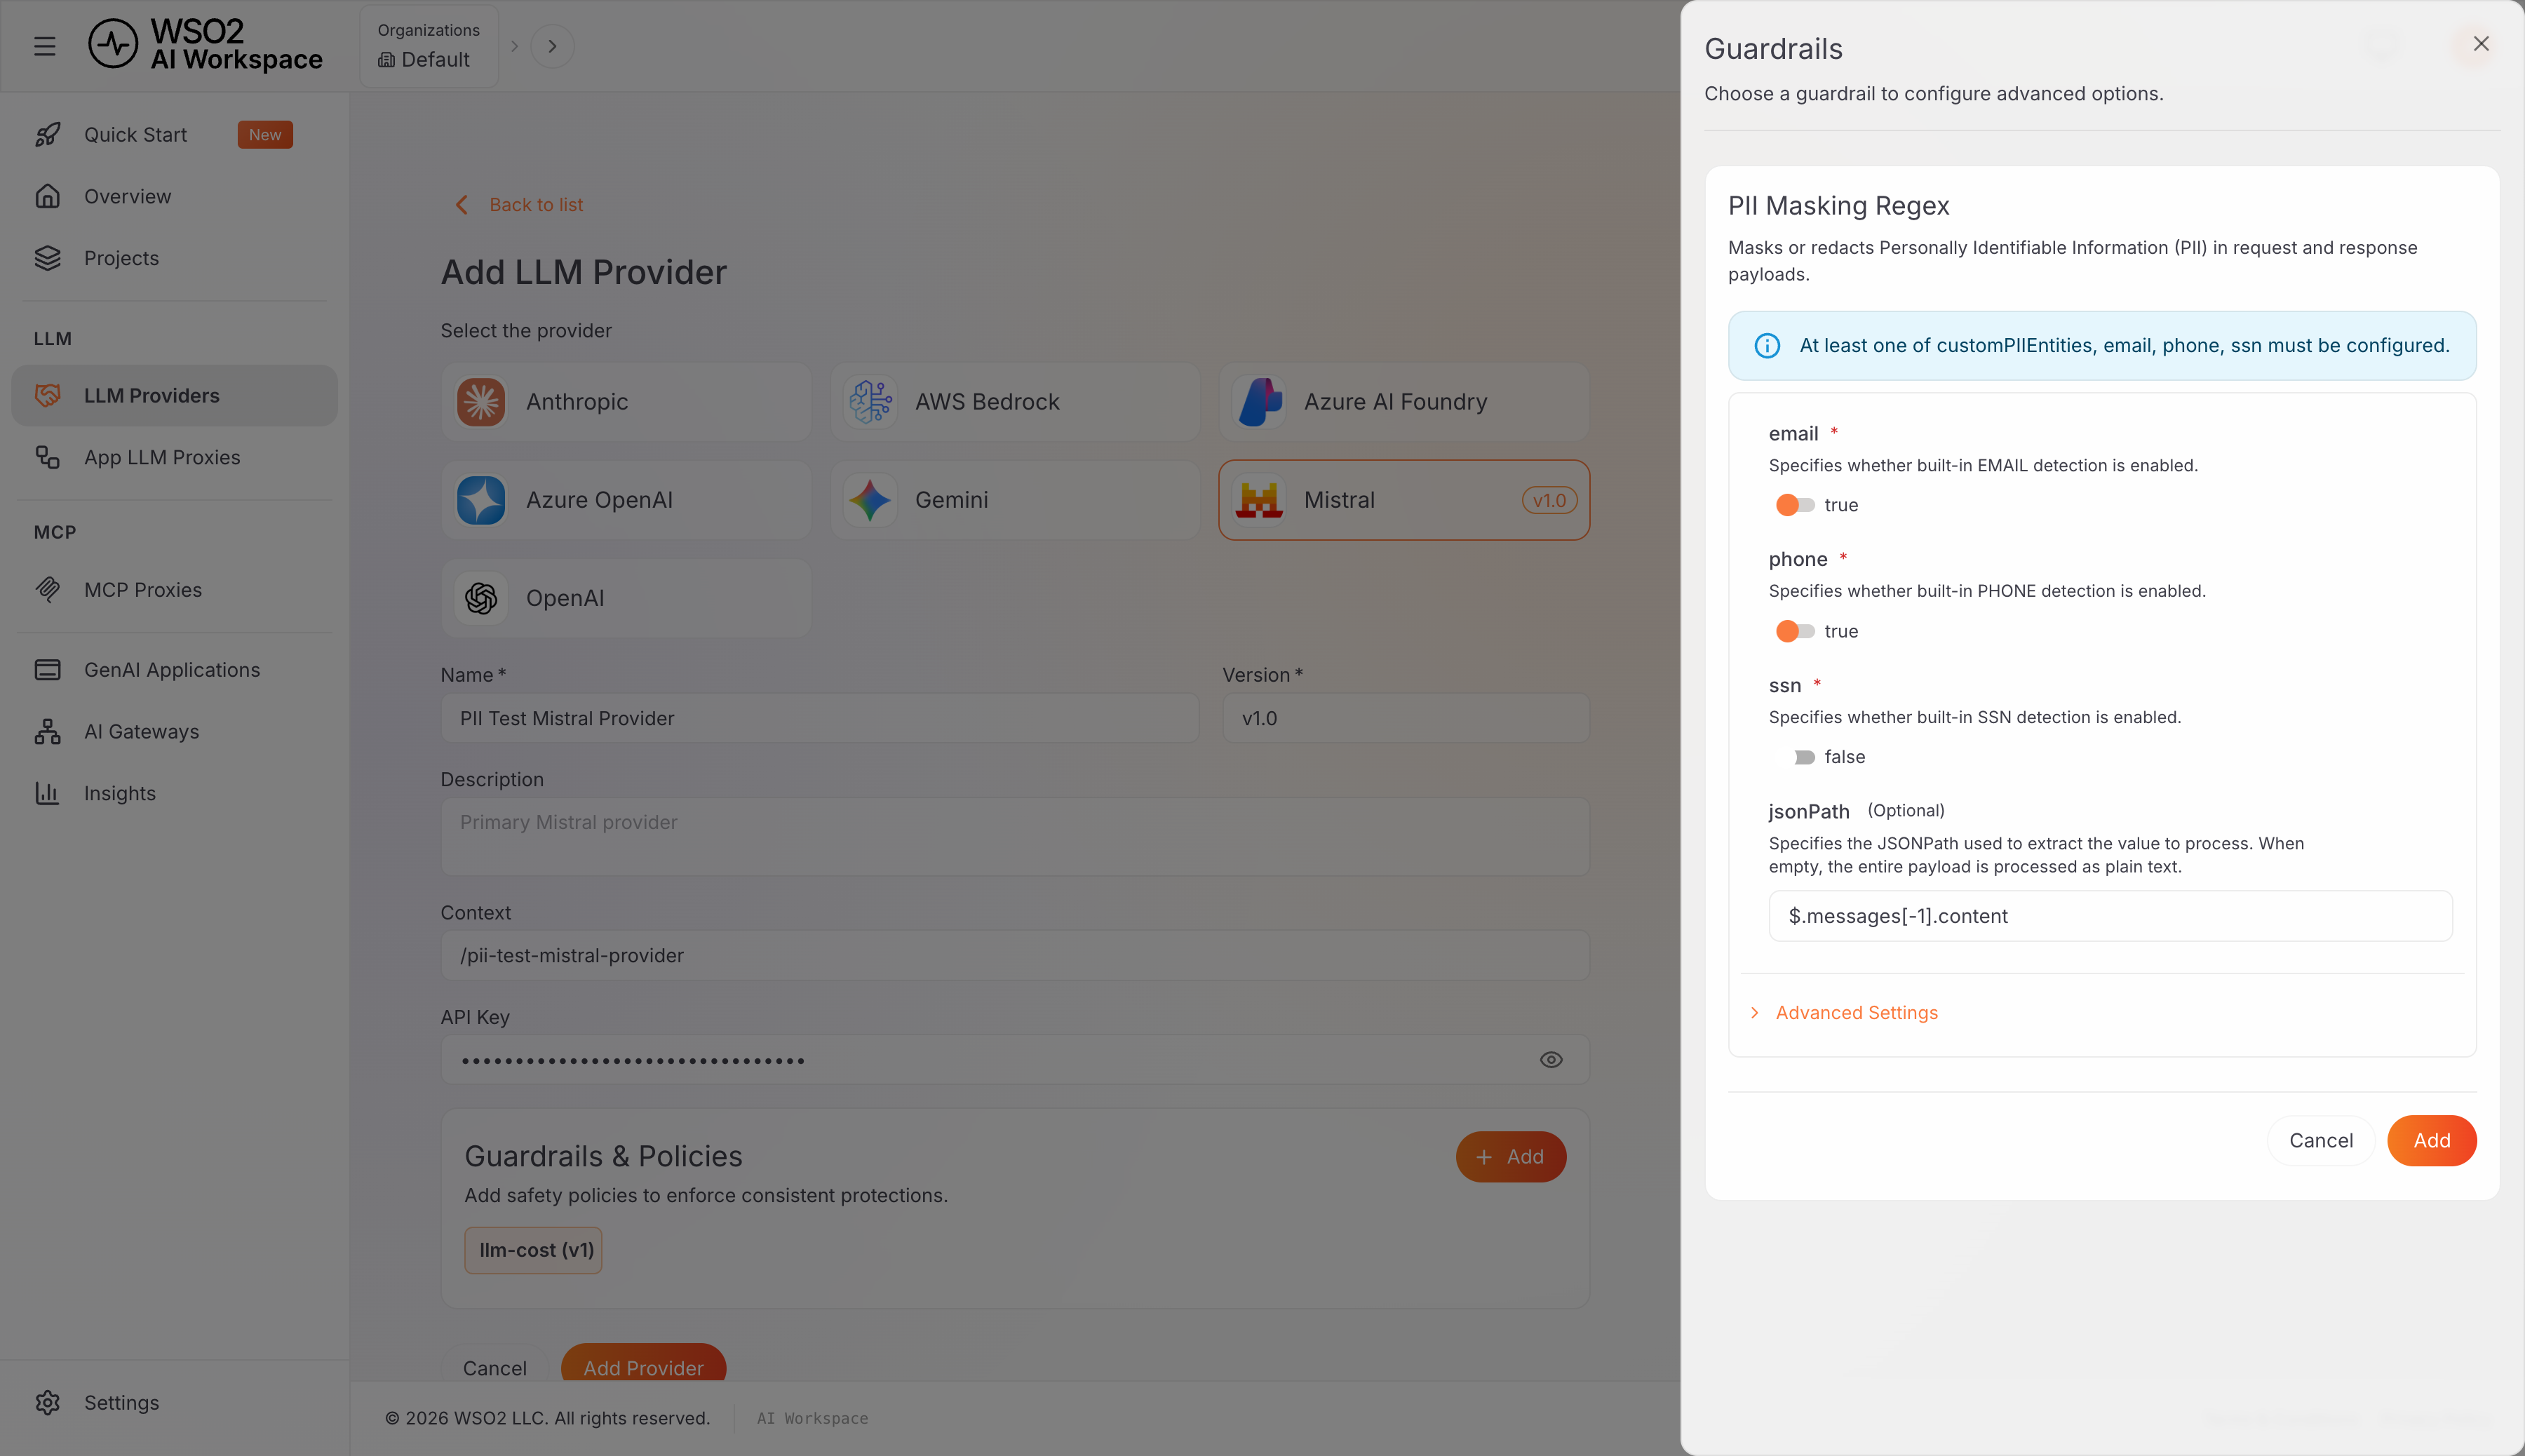Click the breadcrumb circle chevron button
The image size is (2525, 1456).
[x=552, y=46]
